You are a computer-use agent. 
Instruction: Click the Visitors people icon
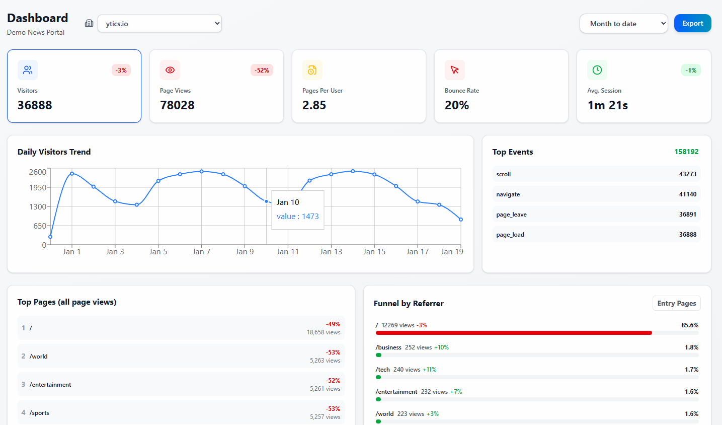pos(28,70)
